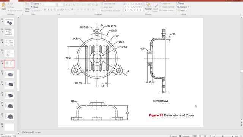243x137 pixels.
Task: Switch to Normal view icon
Action: pos(195,136)
